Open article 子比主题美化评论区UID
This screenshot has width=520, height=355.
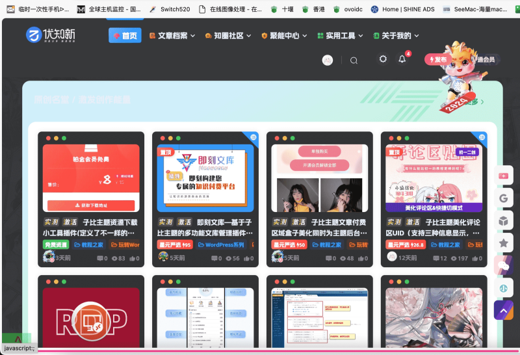pos(434,228)
